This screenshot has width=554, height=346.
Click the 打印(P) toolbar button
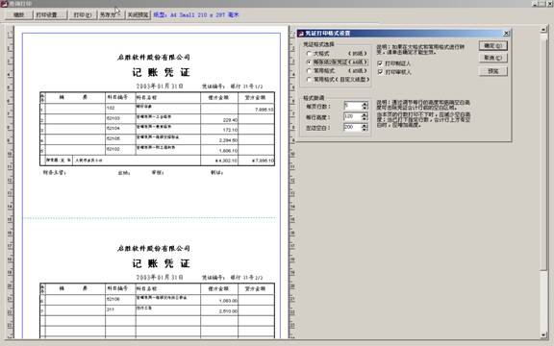(83, 15)
